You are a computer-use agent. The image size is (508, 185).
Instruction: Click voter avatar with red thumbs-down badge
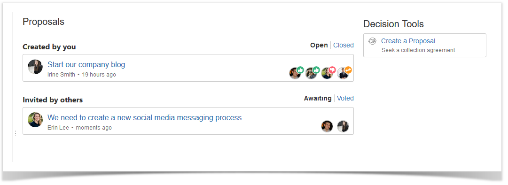point(327,73)
